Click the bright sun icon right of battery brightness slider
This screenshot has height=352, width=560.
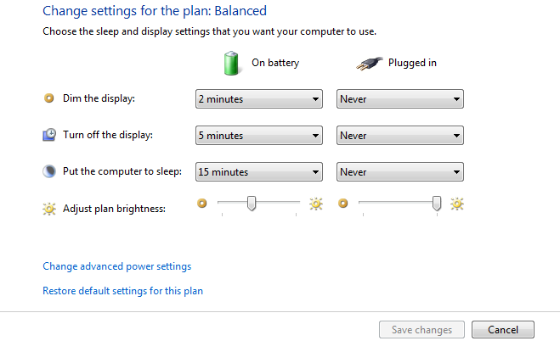coord(316,204)
